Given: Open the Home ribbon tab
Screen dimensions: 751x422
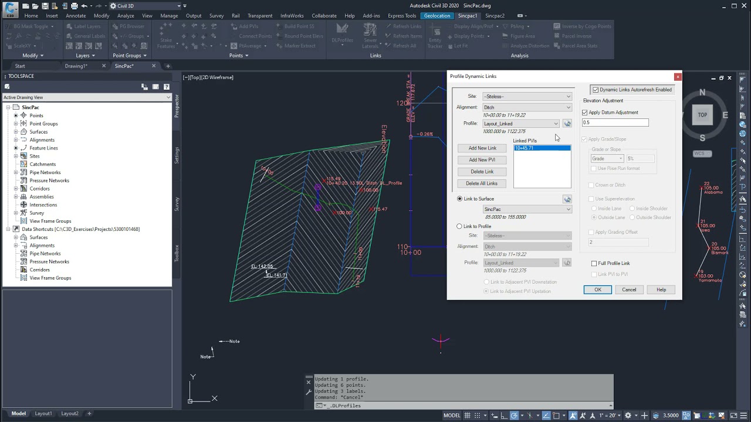Looking at the screenshot, I should 31,16.
